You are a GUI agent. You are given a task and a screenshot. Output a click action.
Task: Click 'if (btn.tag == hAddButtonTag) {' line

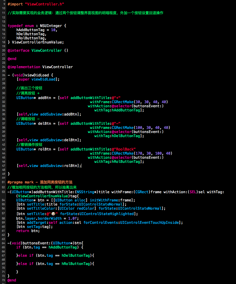click(50, 247)
